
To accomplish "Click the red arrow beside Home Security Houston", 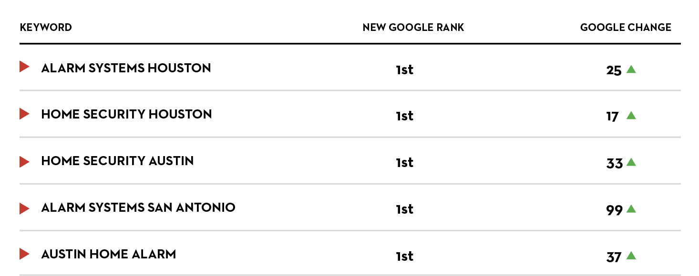I will (24, 114).
